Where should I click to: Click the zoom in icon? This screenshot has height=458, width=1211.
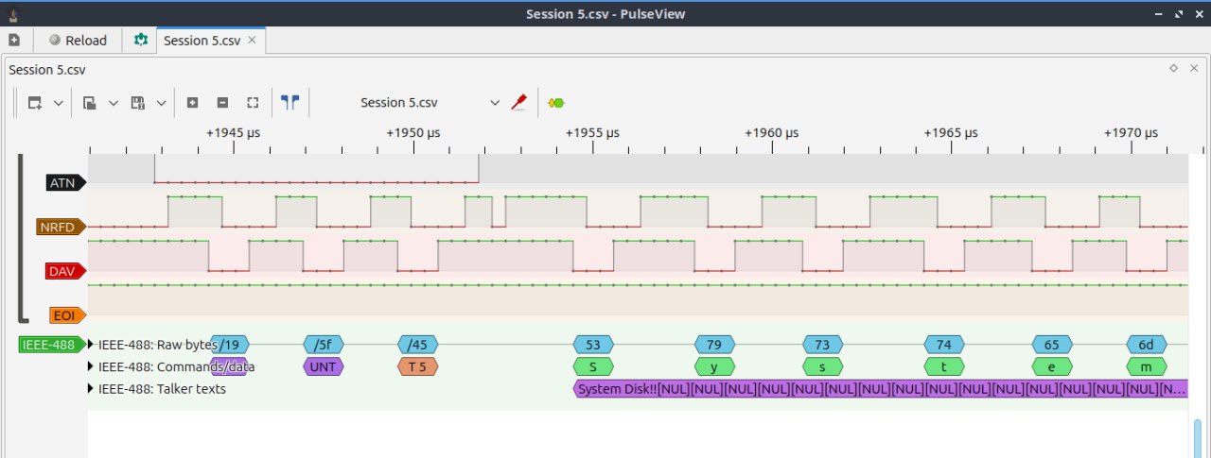[192, 103]
